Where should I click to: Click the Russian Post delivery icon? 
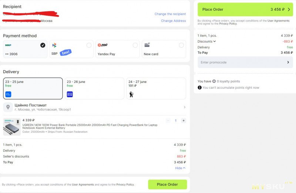click(x=70, y=94)
